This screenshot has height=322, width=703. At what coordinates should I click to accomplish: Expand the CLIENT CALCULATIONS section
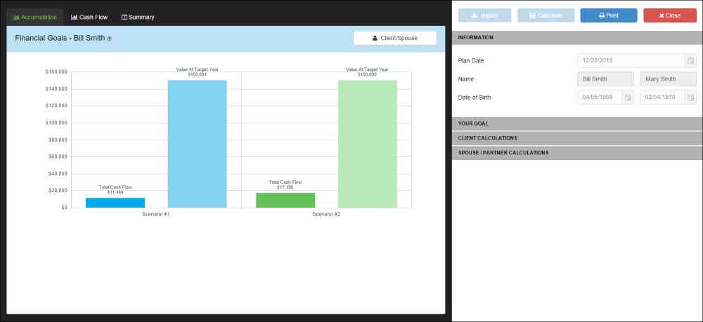577,138
